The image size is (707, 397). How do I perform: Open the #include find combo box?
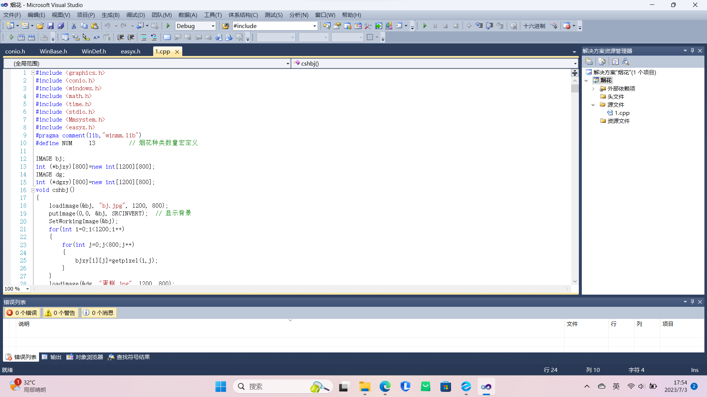click(314, 26)
